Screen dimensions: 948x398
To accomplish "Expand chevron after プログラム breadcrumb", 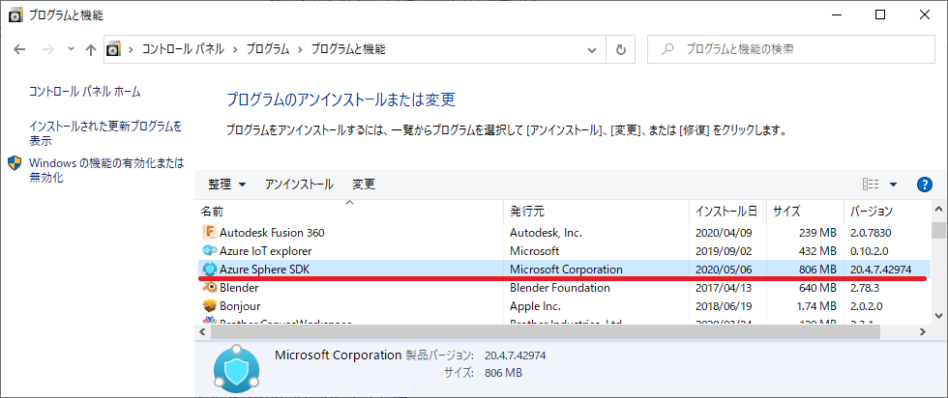I will (300, 49).
